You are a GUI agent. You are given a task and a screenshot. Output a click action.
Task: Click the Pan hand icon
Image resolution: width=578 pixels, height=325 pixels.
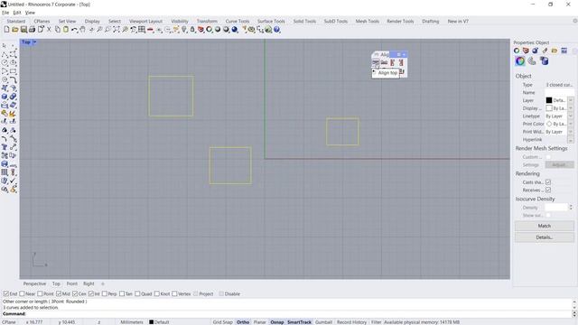click(82, 30)
